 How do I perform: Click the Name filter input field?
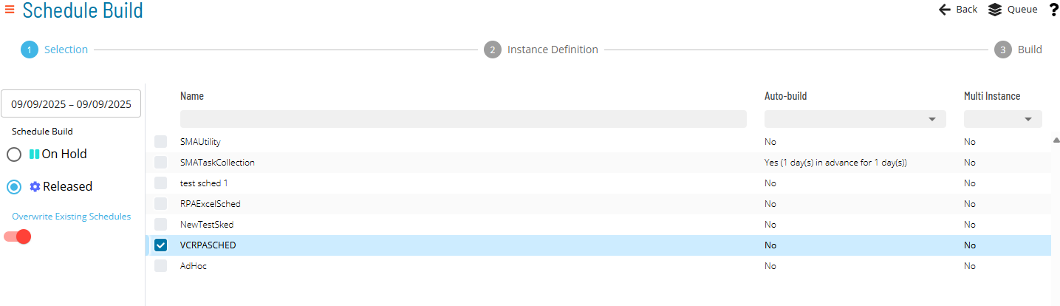[463, 119]
